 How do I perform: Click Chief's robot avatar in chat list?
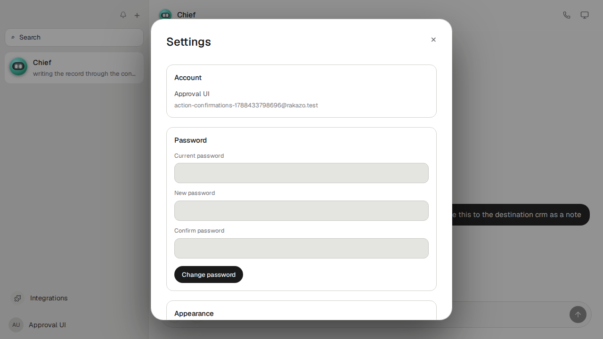pyautogui.click(x=18, y=67)
